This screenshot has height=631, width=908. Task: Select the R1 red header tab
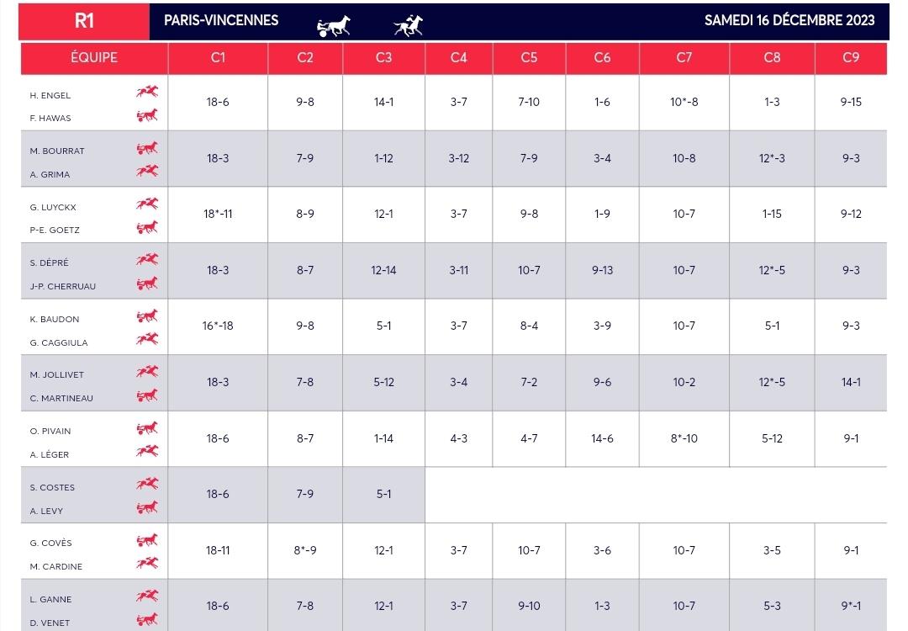[x=84, y=21]
